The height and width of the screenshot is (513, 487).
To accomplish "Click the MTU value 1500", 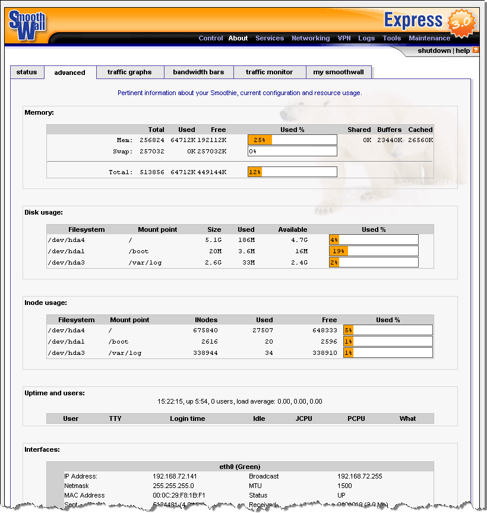I will point(344,486).
